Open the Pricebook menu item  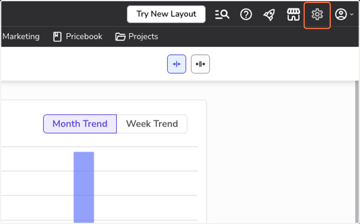pos(78,37)
